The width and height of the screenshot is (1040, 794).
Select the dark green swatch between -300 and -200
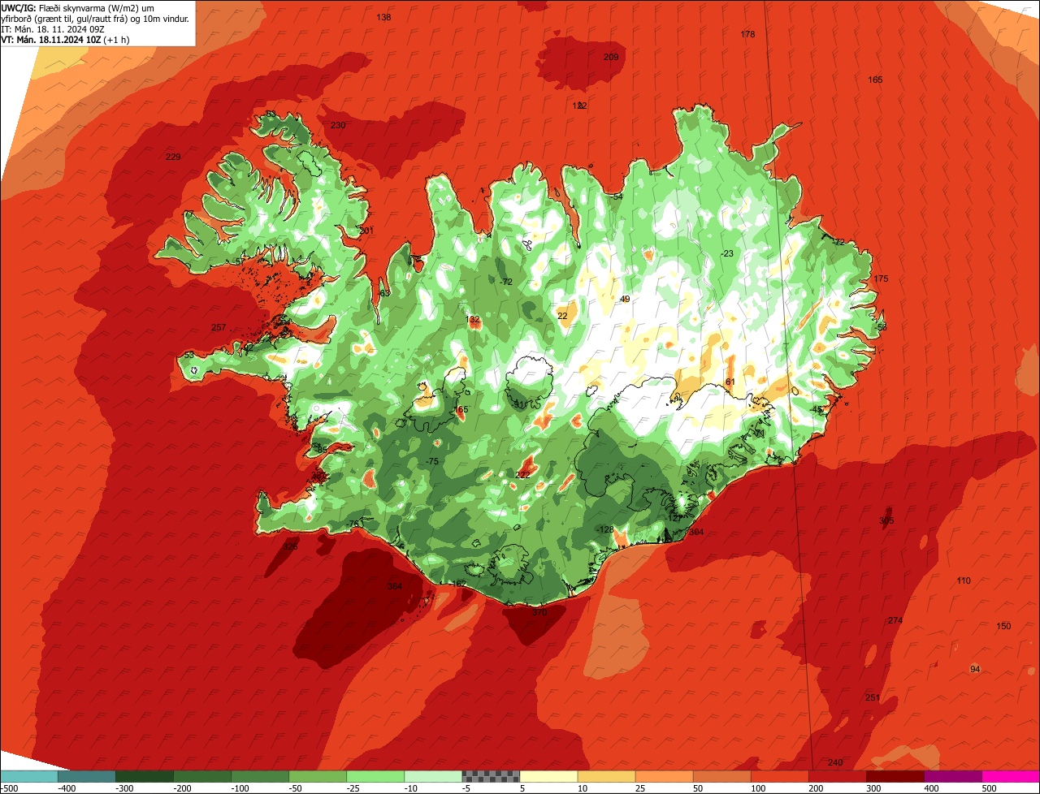click(144, 776)
